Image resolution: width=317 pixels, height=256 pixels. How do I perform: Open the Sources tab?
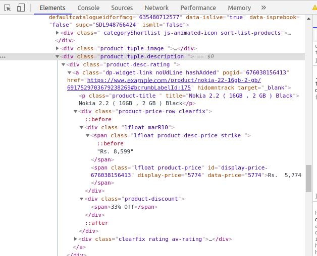[x=122, y=8]
